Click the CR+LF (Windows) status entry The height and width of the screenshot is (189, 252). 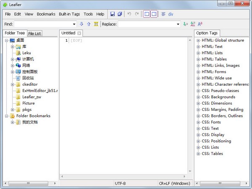(x=175, y=184)
